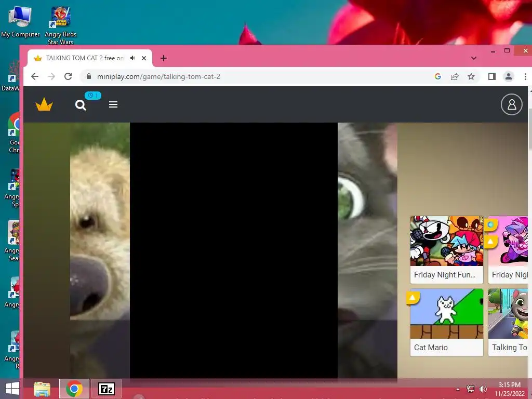Share this page using share icon
This screenshot has width=532, height=399.
pyautogui.click(x=455, y=76)
